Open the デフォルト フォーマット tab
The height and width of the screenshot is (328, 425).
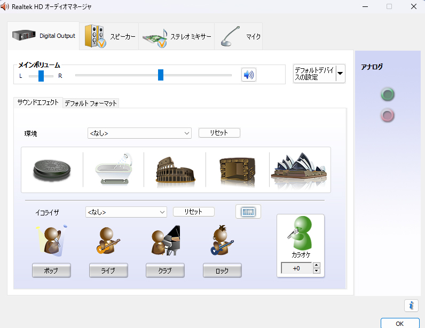[91, 103]
